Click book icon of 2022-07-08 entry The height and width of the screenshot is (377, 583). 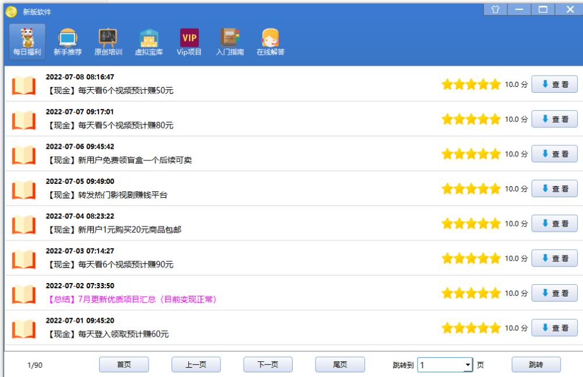[24, 85]
